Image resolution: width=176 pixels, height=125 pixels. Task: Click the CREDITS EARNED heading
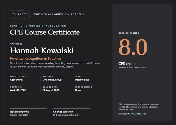coord(129,33)
